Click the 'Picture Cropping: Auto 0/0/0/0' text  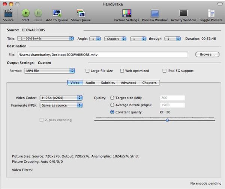pos(37,162)
